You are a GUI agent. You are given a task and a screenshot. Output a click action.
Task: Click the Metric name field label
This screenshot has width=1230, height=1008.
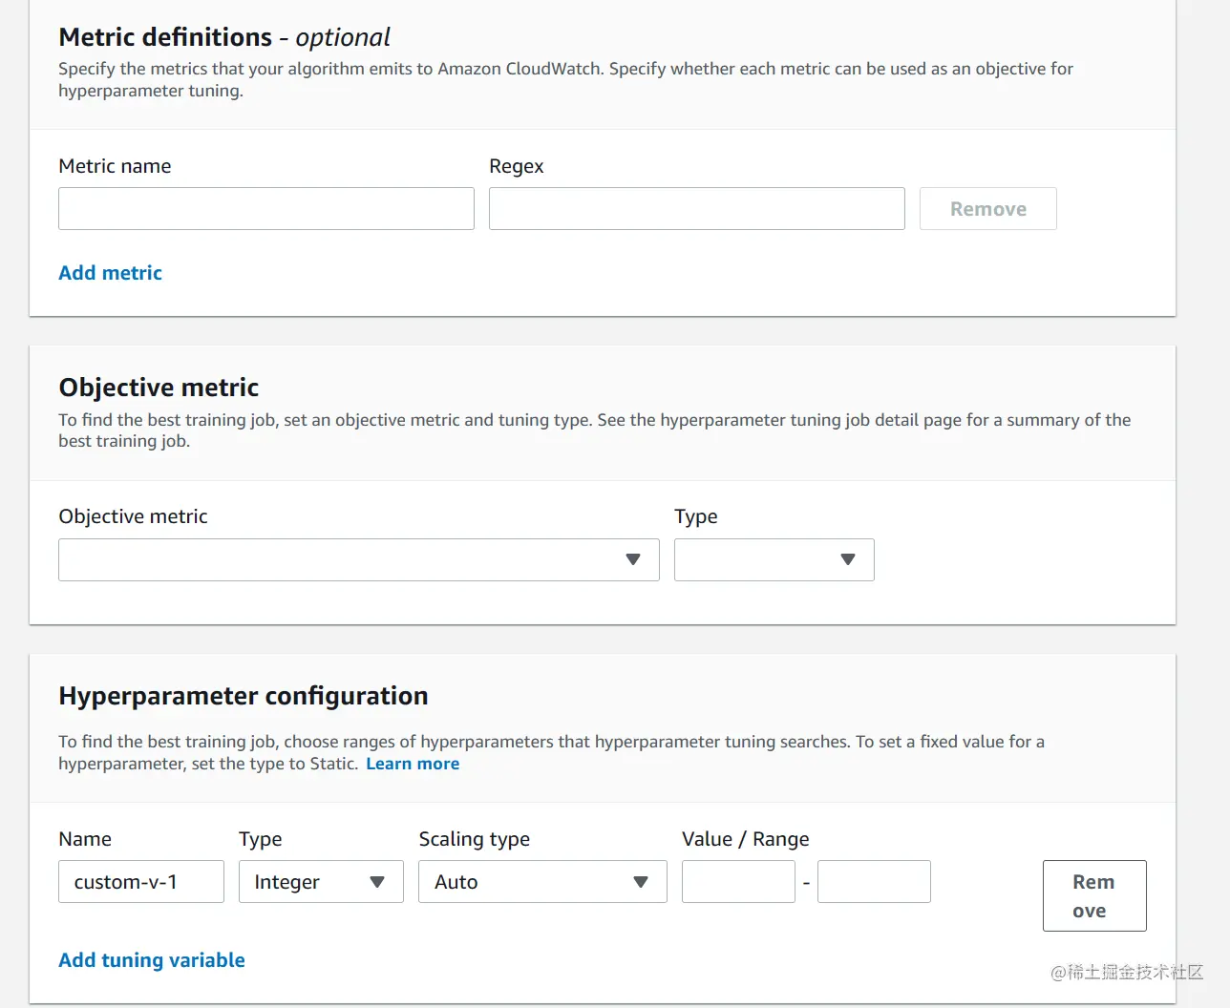115,166
